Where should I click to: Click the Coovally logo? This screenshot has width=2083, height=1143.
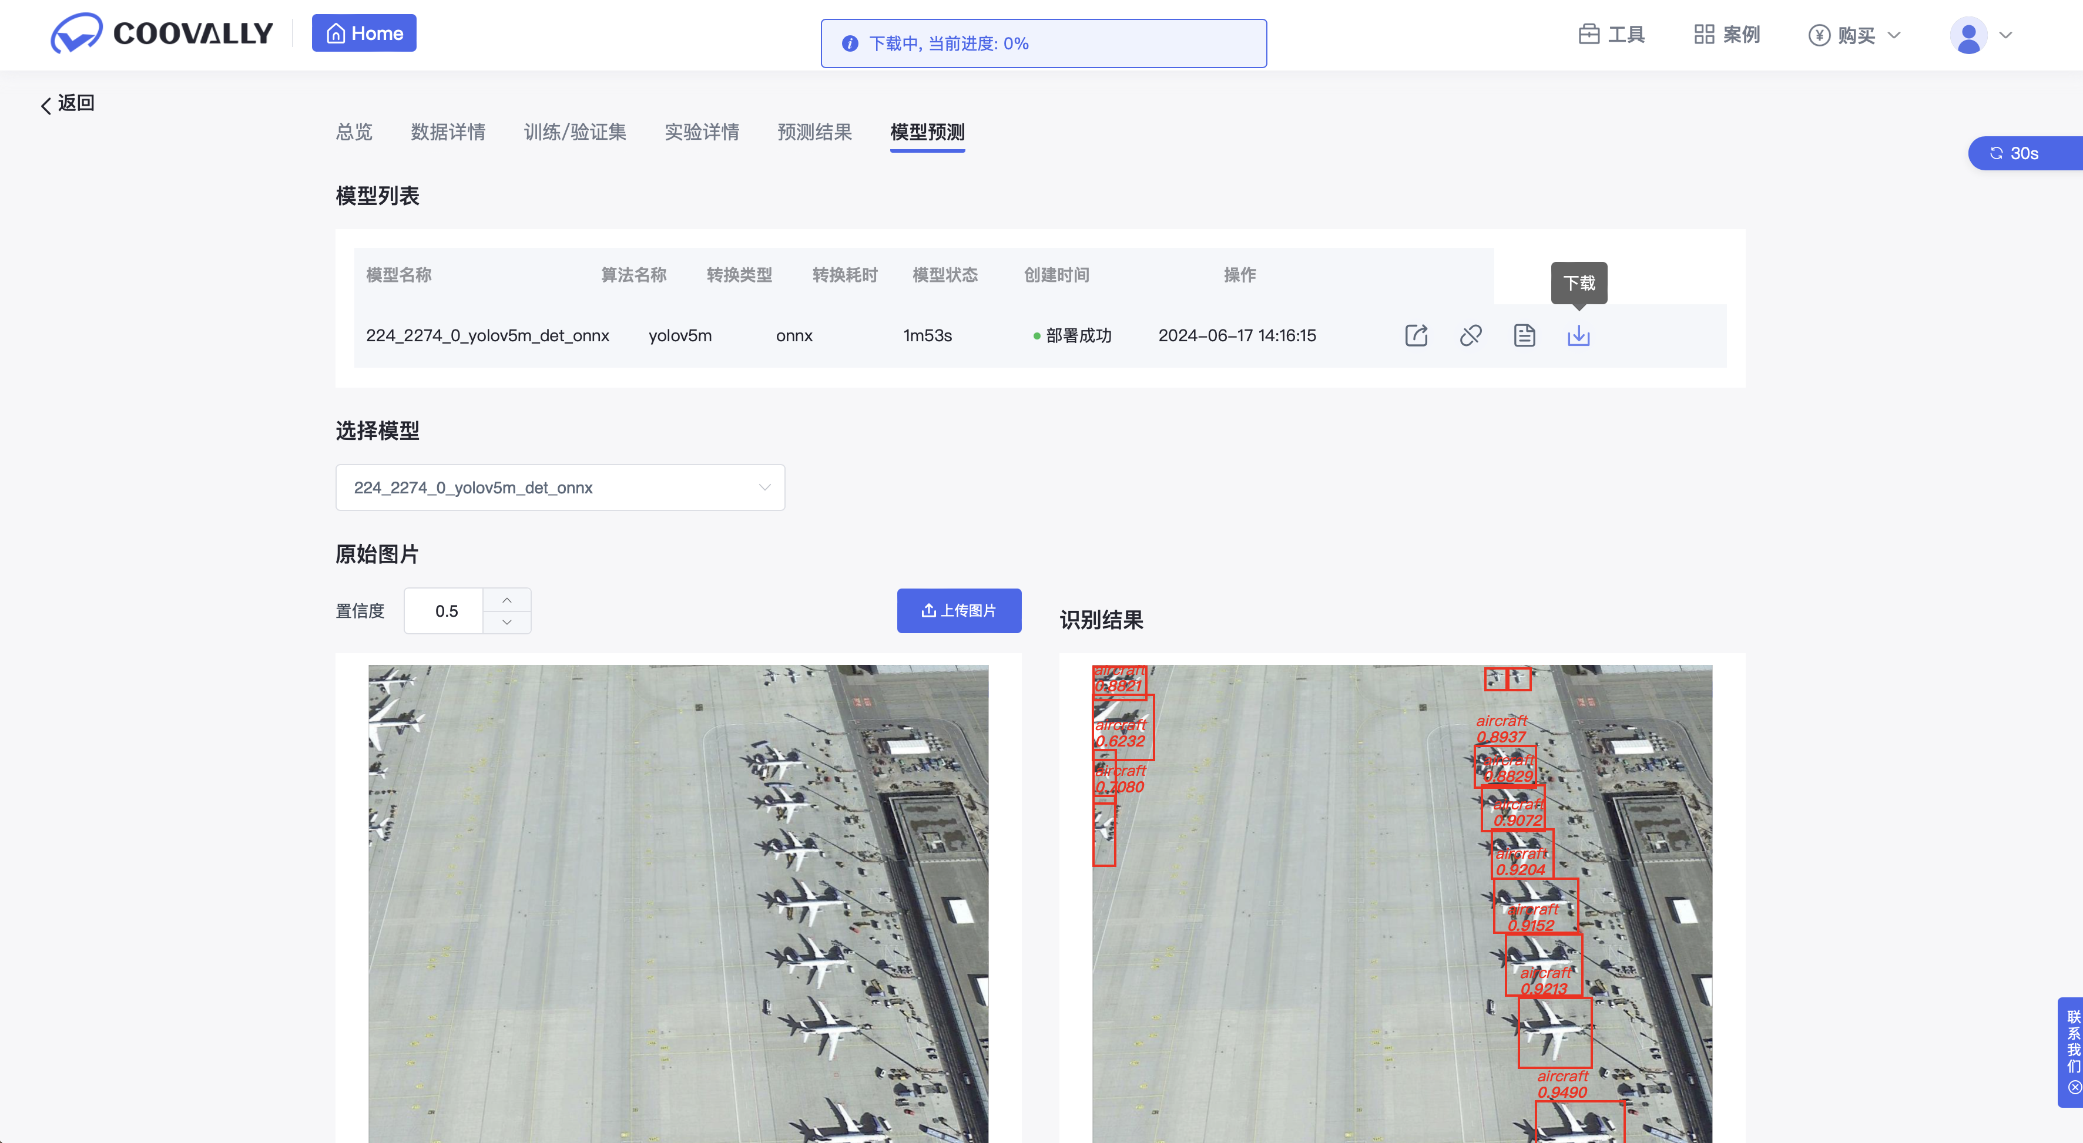point(162,33)
